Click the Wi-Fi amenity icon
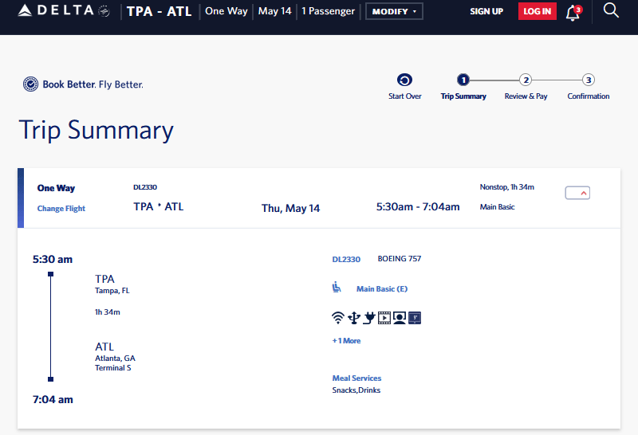 click(x=338, y=318)
